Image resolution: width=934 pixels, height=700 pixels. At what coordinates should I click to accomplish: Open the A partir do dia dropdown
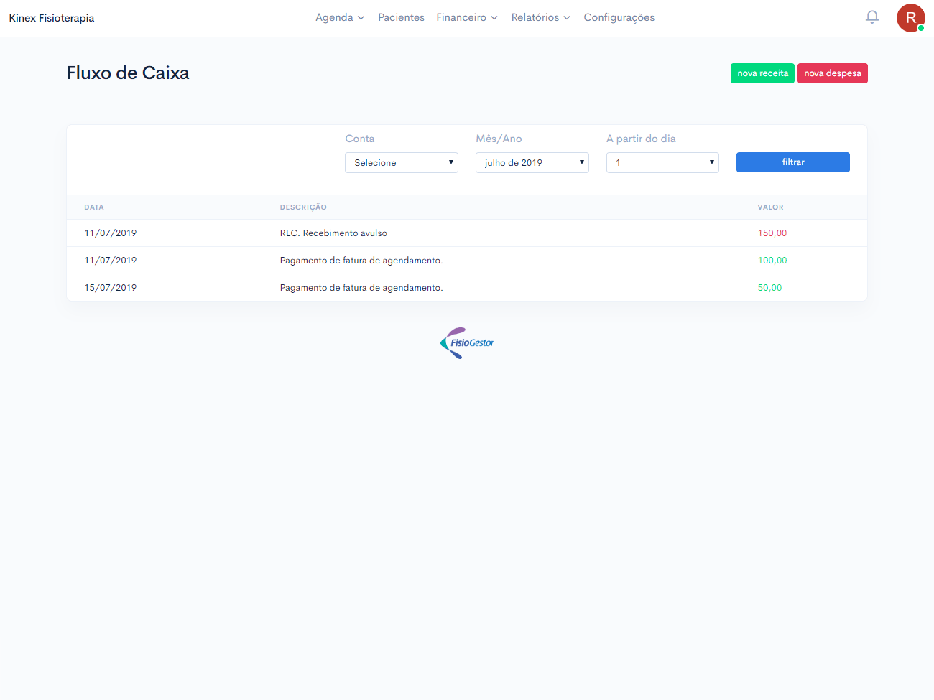[662, 162]
